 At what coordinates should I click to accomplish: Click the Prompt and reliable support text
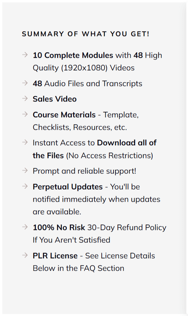[85, 171]
